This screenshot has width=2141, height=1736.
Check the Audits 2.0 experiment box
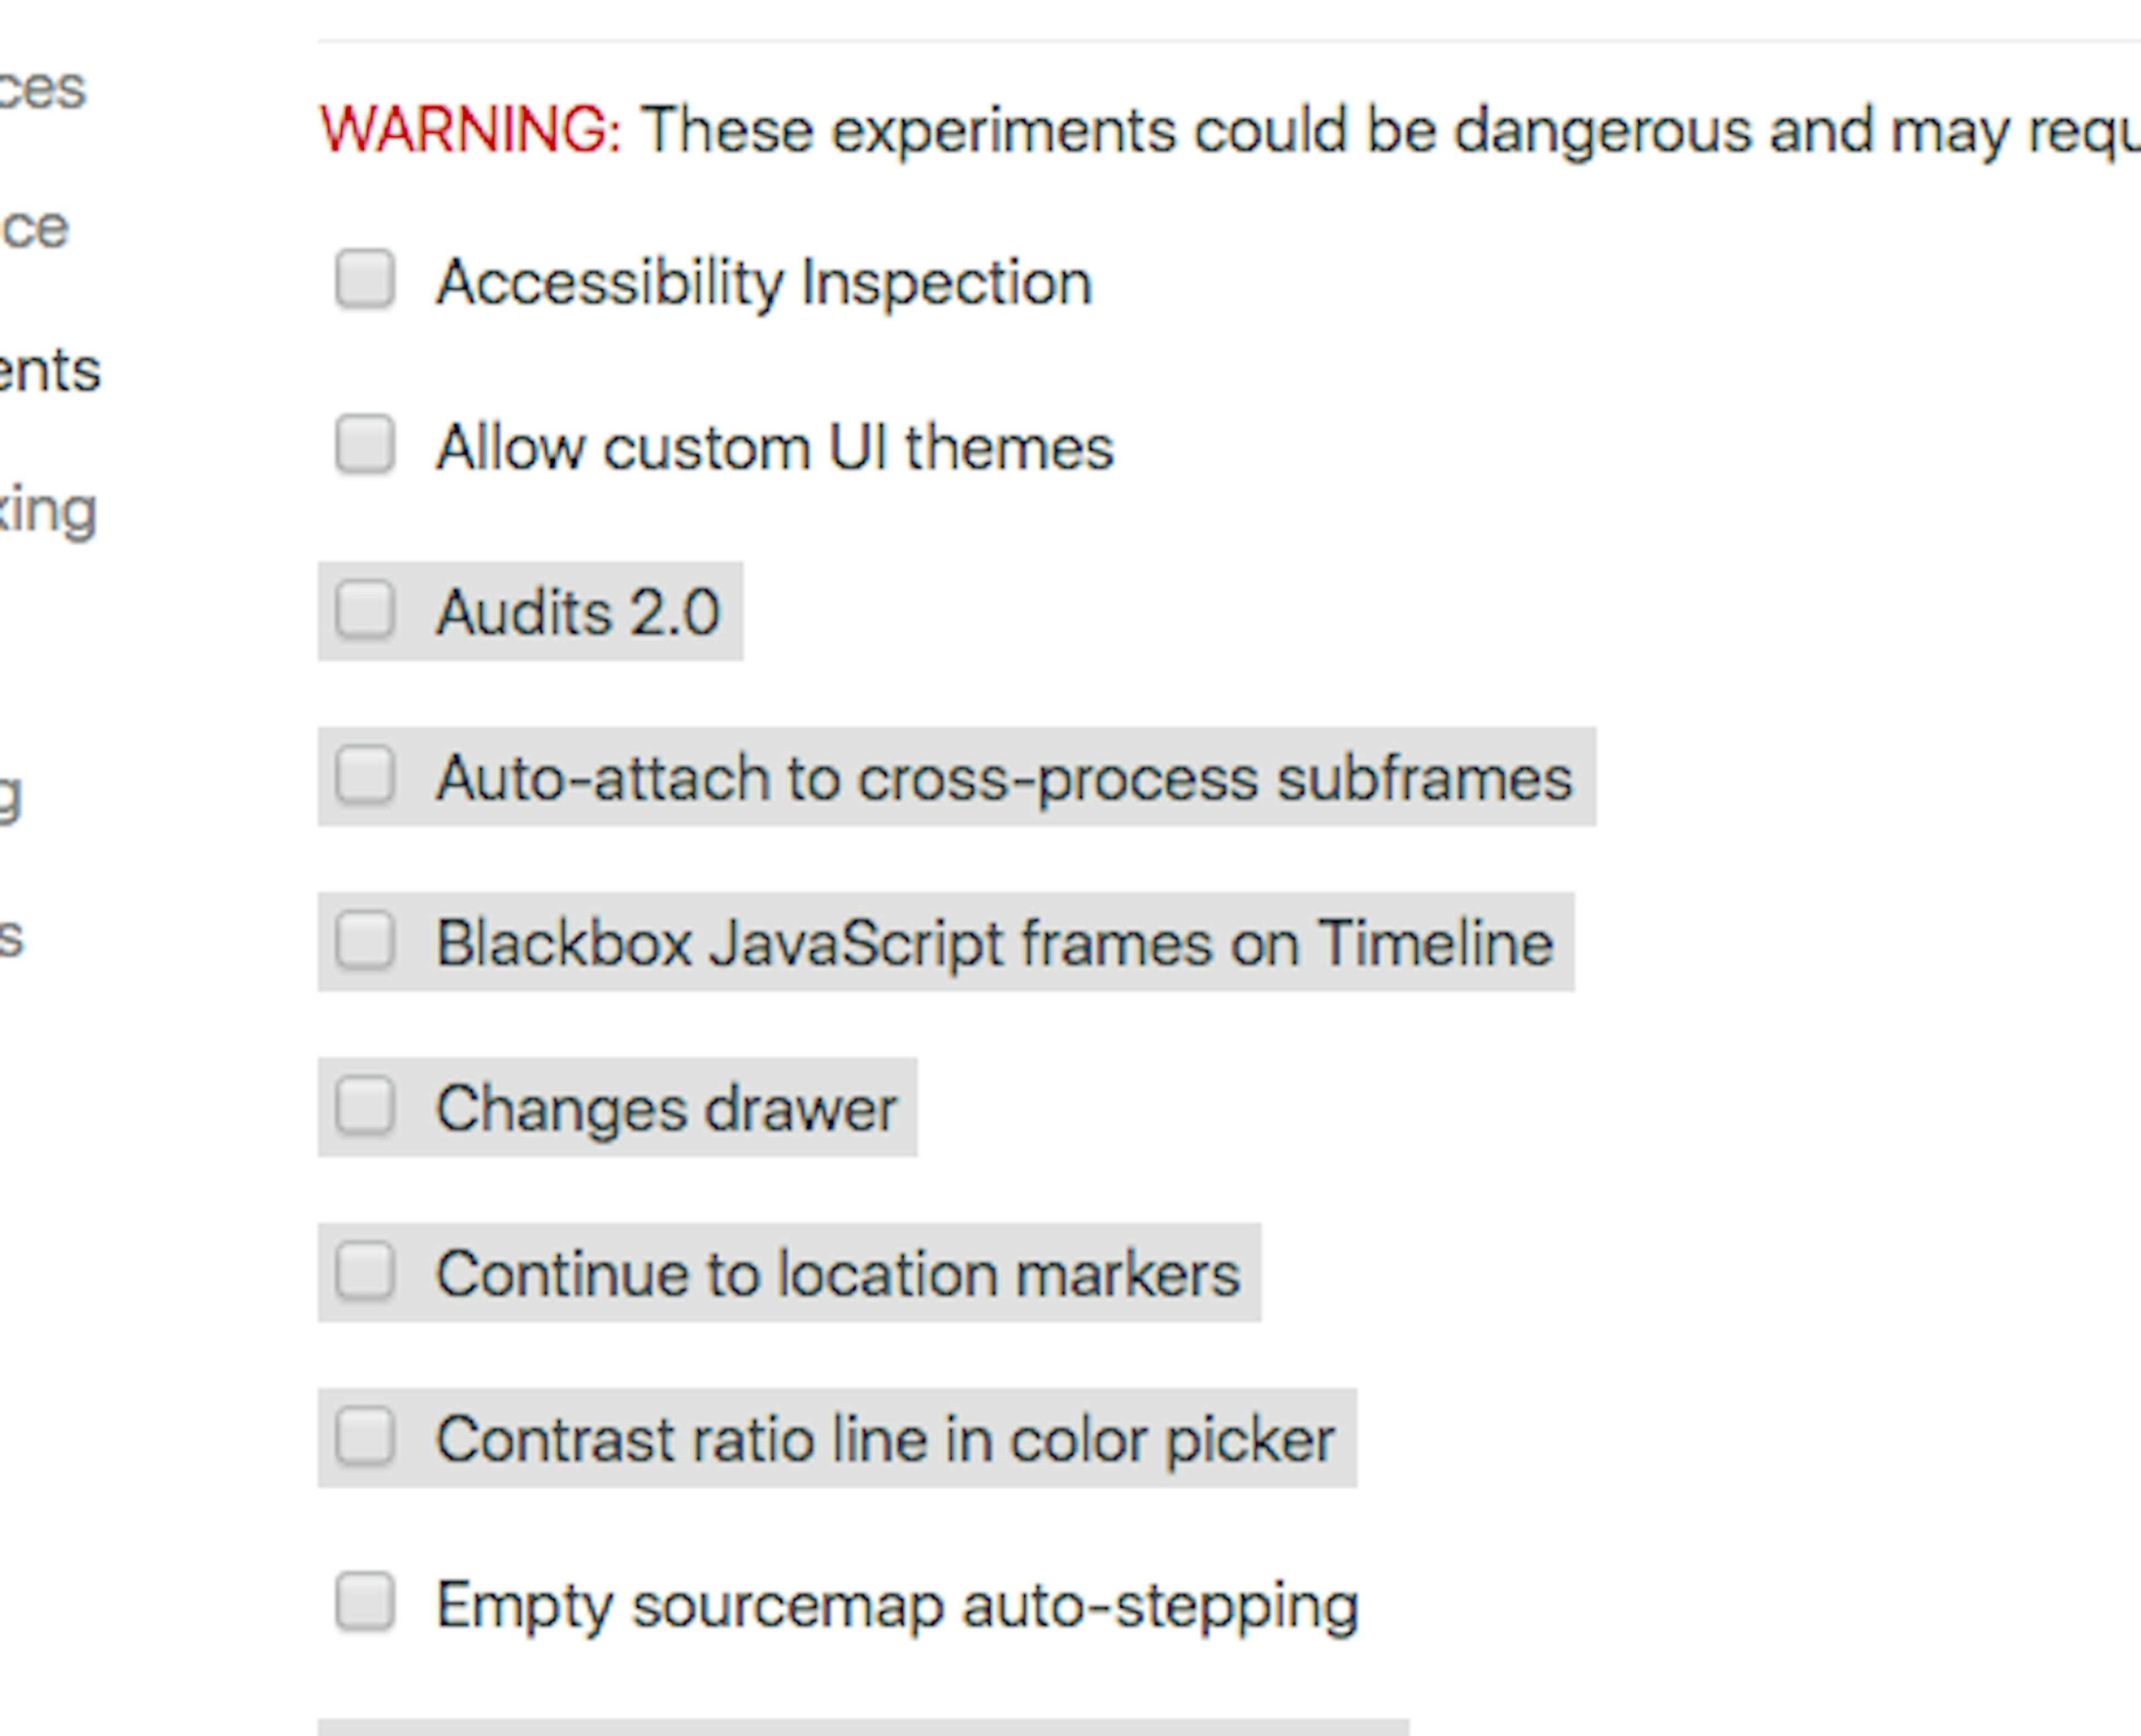pos(365,610)
